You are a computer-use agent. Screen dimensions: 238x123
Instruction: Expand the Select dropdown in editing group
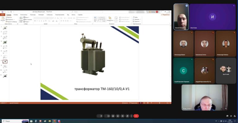click(136, 22)
